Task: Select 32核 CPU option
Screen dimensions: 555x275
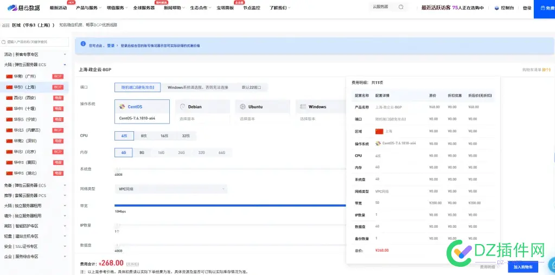Action: pyautogui.click(x=186, y=136)
